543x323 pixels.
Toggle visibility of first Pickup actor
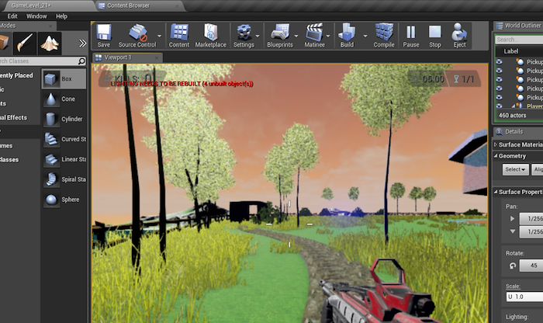[x=499, y=61]
